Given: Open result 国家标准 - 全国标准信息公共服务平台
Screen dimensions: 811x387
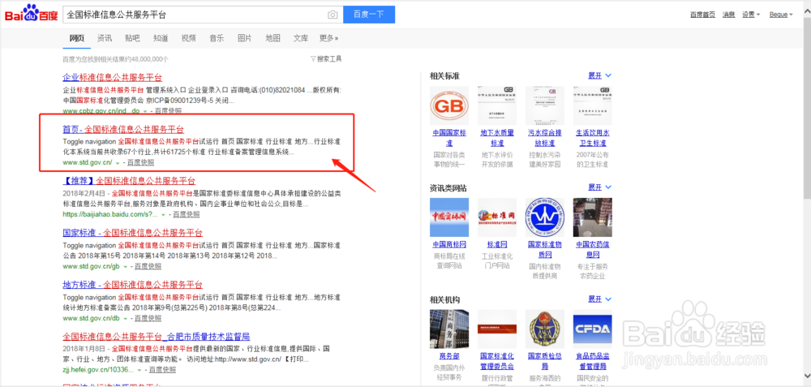Looking at the screenshot, I should pos(132,232).
